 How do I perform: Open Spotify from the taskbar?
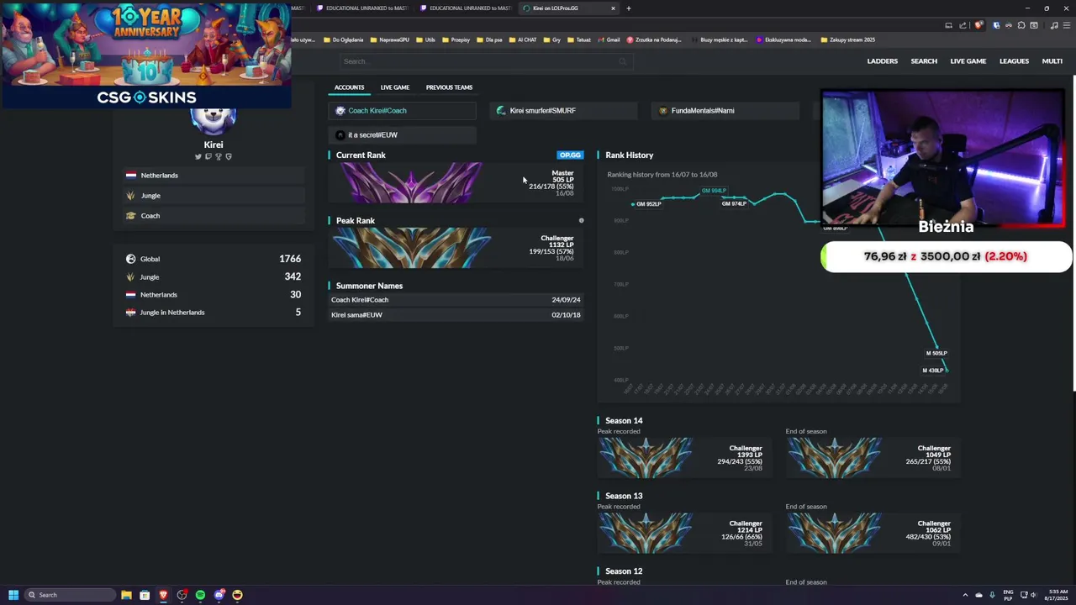(200, 595)
